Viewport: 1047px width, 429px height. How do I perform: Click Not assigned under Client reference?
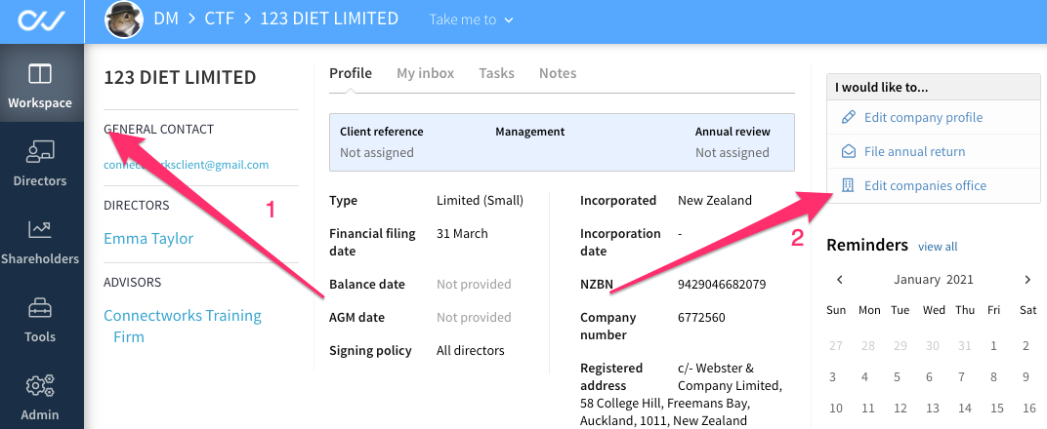(377, 152)
